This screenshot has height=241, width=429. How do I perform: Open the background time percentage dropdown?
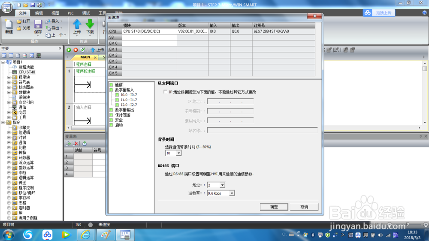[x=178, y=153]
